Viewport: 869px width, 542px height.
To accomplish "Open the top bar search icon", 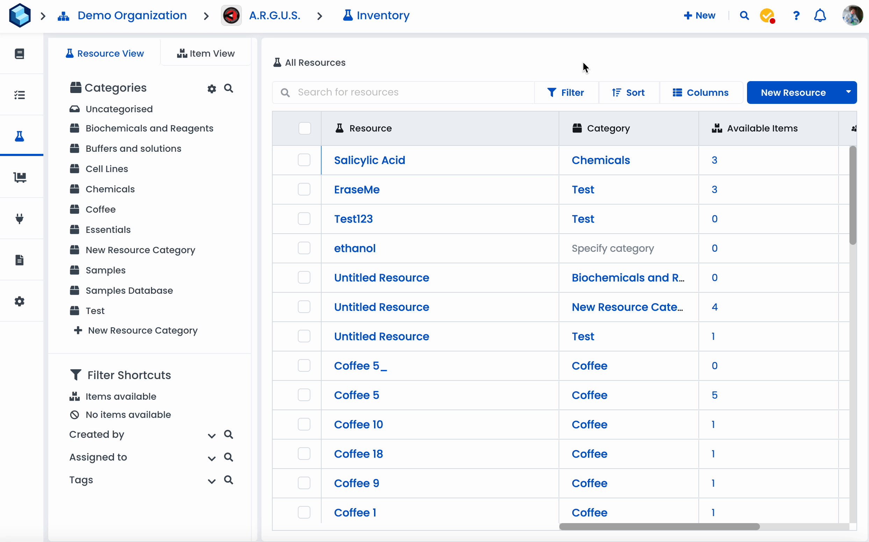I will [744, 16].
